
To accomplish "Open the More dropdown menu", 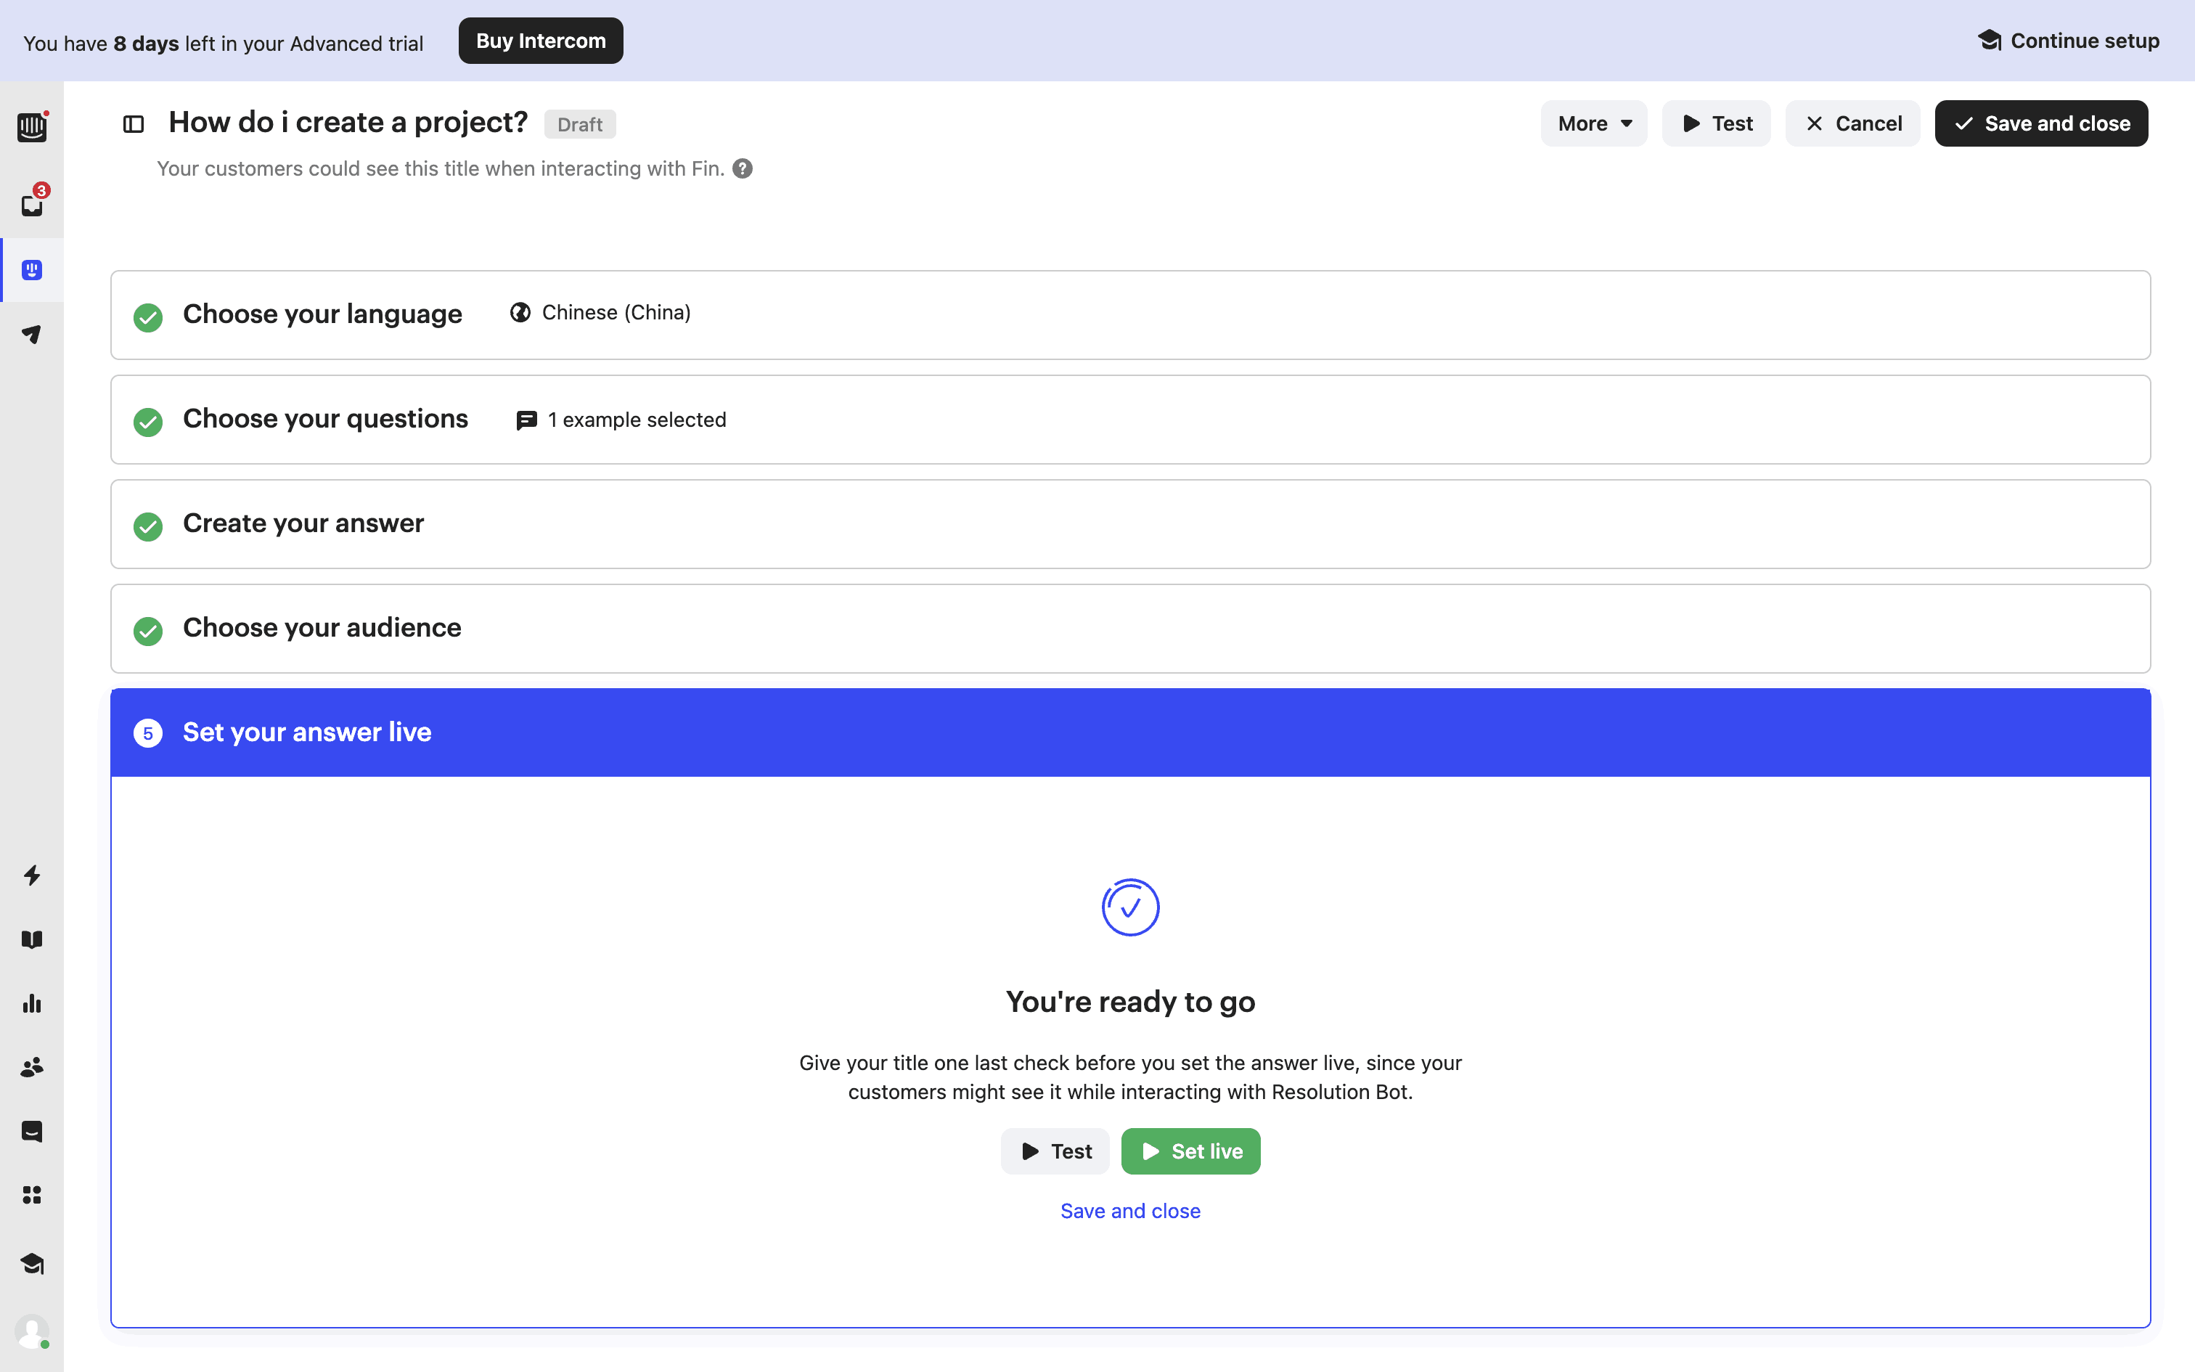I will (1594, 123).
